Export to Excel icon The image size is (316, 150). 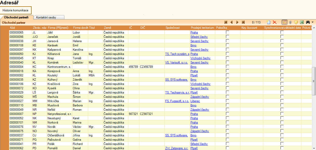302,22
